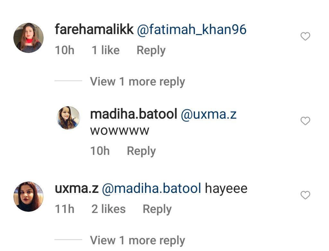Tap the heart on uxma.z's hayeee comment
Image resolution: width=329 pixels, height=251 pixels.
(x=305, y=195)
